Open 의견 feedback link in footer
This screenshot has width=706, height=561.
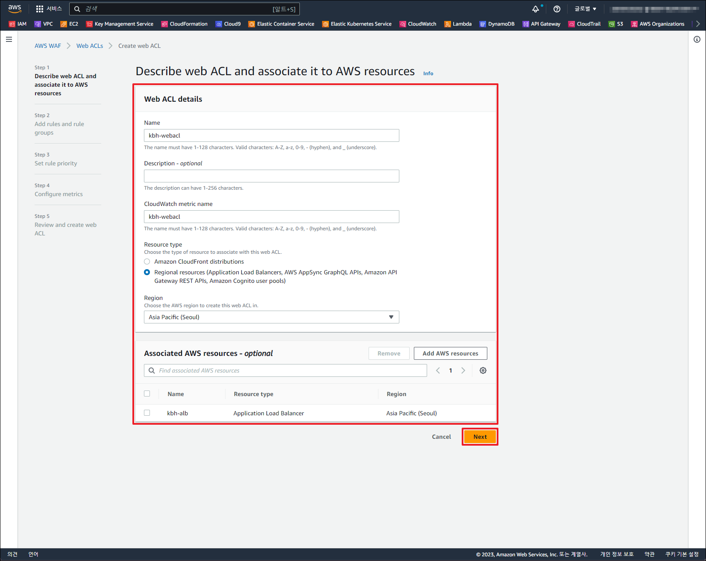pyautogui.click(x=12, y=554)
